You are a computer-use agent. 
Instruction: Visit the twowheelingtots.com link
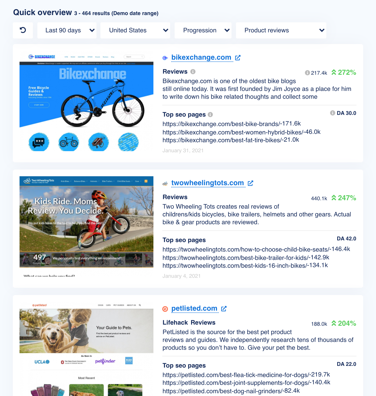pyautogui.click(x=208, y=183)
